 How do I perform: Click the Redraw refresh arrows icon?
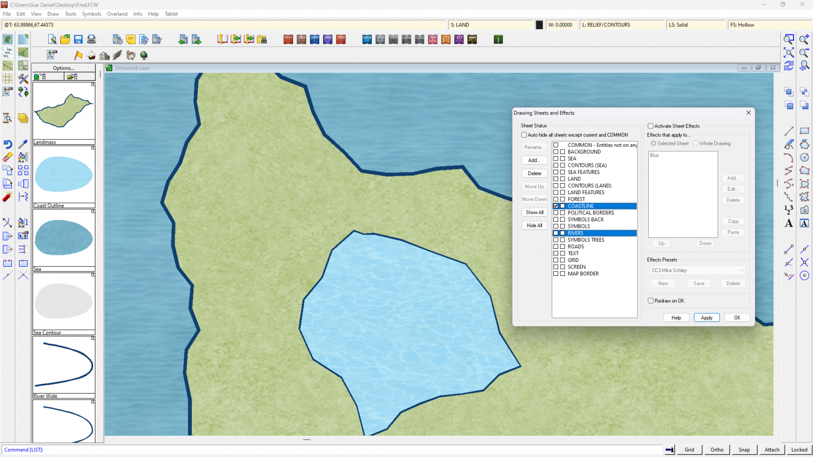(x=789, y=66)
